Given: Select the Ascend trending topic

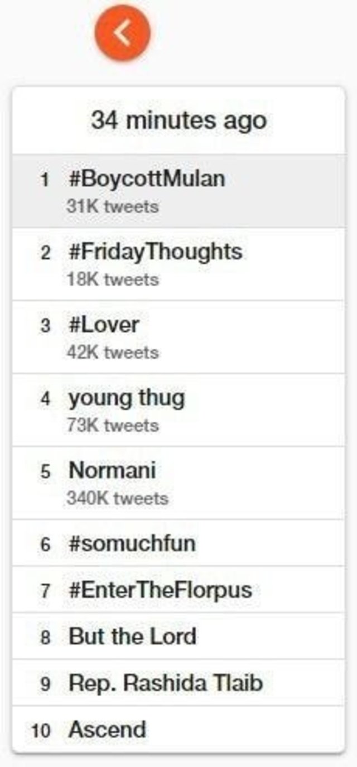Looking at the screenshot, I should pos(107,730).
